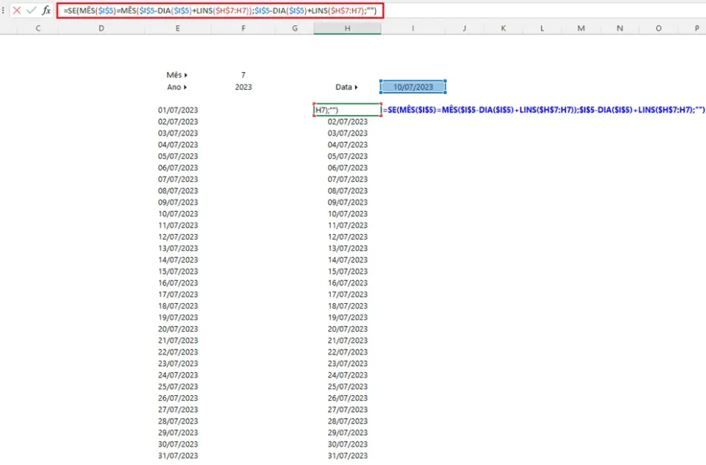Screen dimensions: 706x465
Task: Select 12/07/2023 in column H
Action: click(x=348, y=237)
